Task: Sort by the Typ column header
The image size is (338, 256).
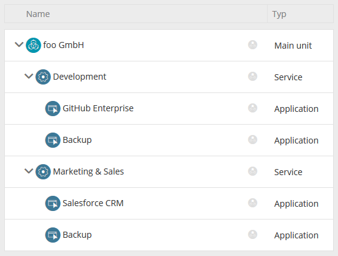Action: 279,15
